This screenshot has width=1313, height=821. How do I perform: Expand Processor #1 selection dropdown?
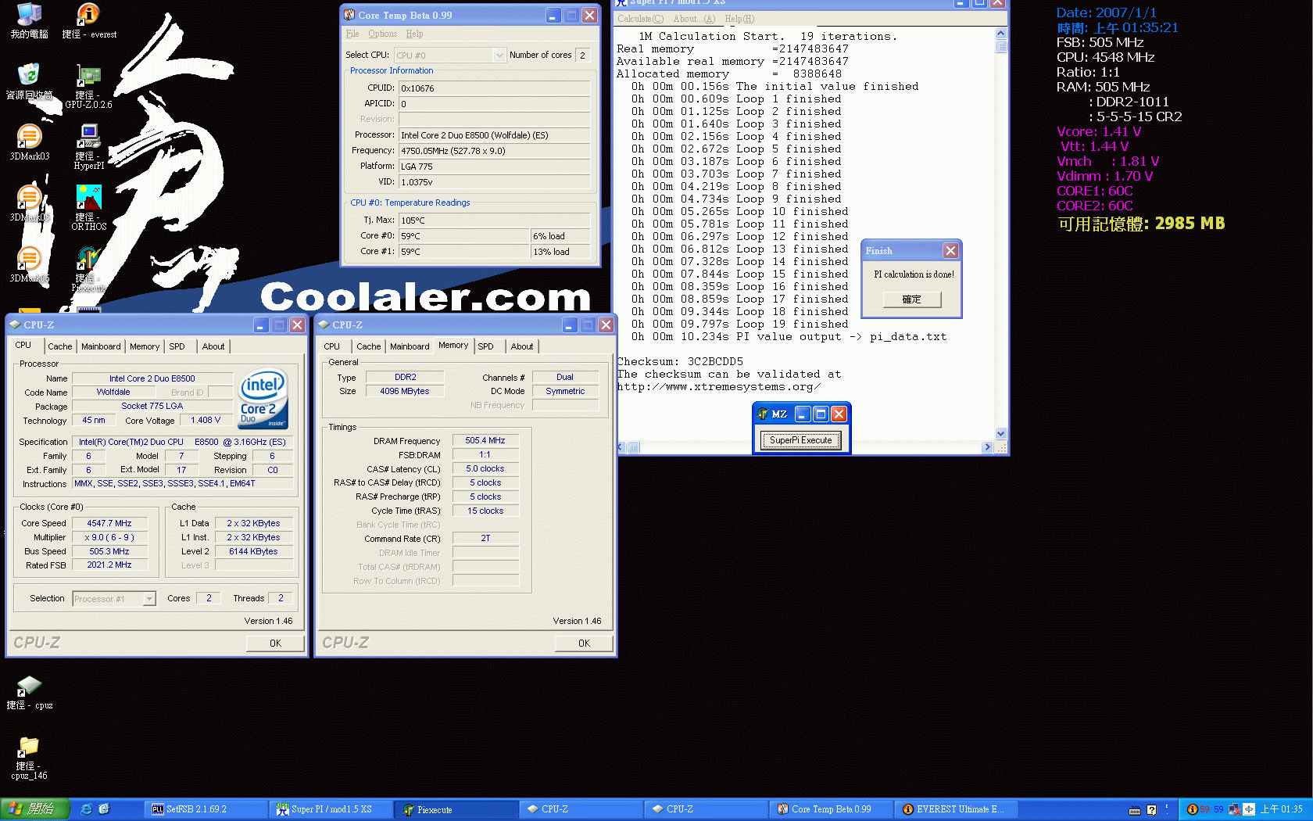click(x=149, y=599)
